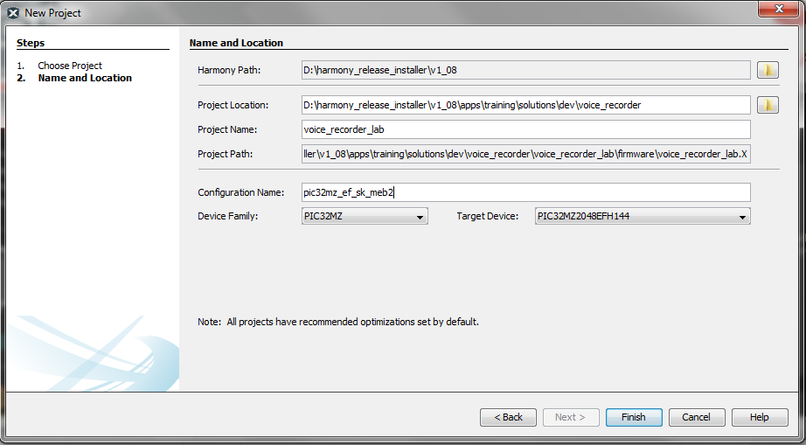This screenshot has width=806, height=445.
Task: Click the greyed-out Next button
Action: [x=570, y=417]
